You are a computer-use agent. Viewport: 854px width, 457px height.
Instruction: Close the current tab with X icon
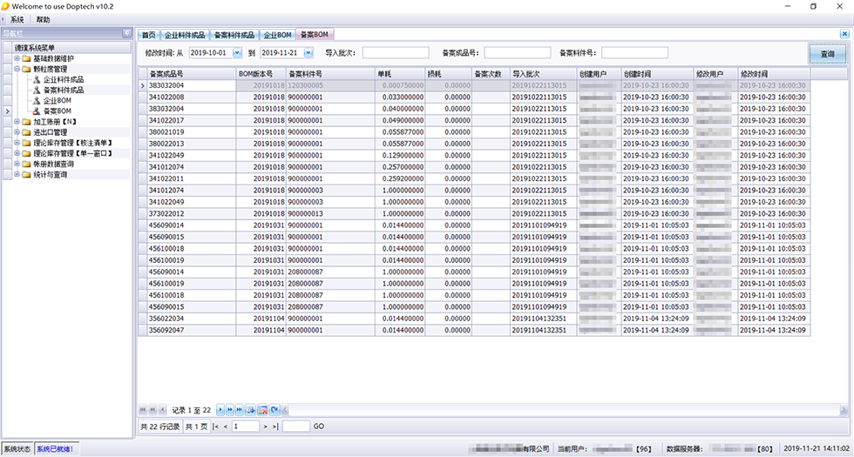844,35
